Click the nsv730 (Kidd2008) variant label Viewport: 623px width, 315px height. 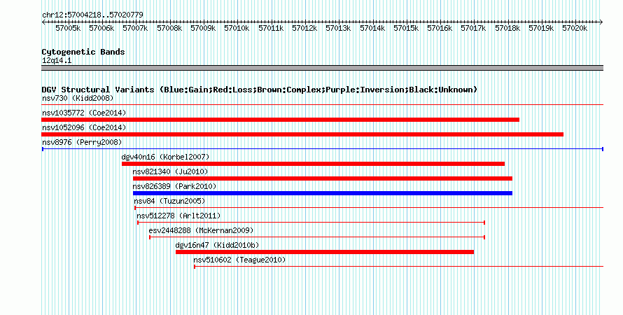tap(78, 98)
